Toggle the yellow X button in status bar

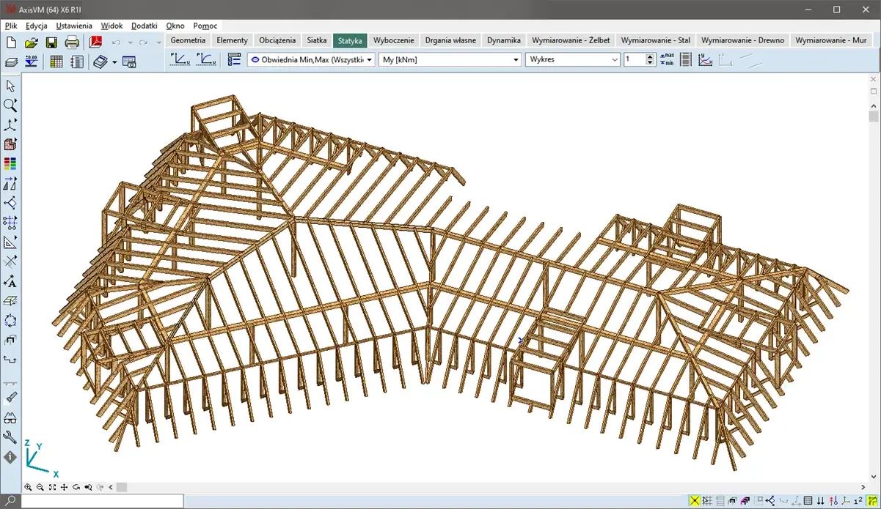tap(694, 501)
